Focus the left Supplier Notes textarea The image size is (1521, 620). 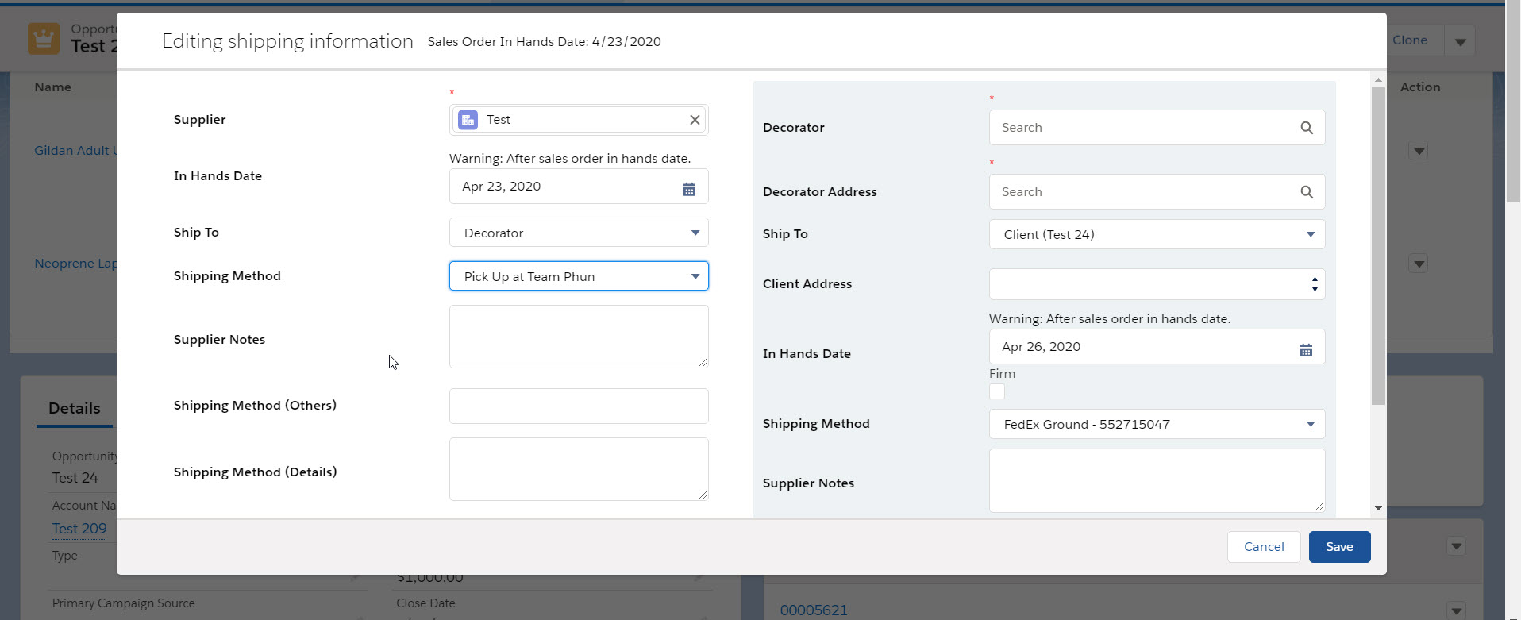579,337
